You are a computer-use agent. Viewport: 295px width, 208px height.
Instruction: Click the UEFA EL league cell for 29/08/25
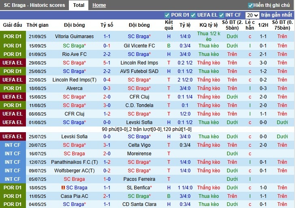click(13, 63)
